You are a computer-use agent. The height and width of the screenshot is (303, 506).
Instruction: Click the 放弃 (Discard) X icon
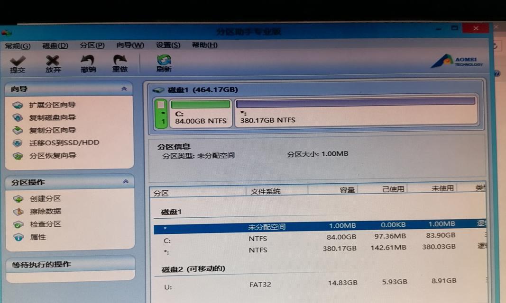point(52,60)
